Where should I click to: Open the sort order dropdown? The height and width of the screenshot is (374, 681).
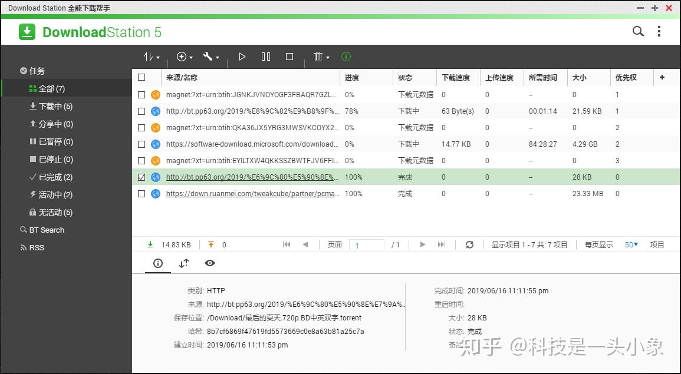pos(151,57)
